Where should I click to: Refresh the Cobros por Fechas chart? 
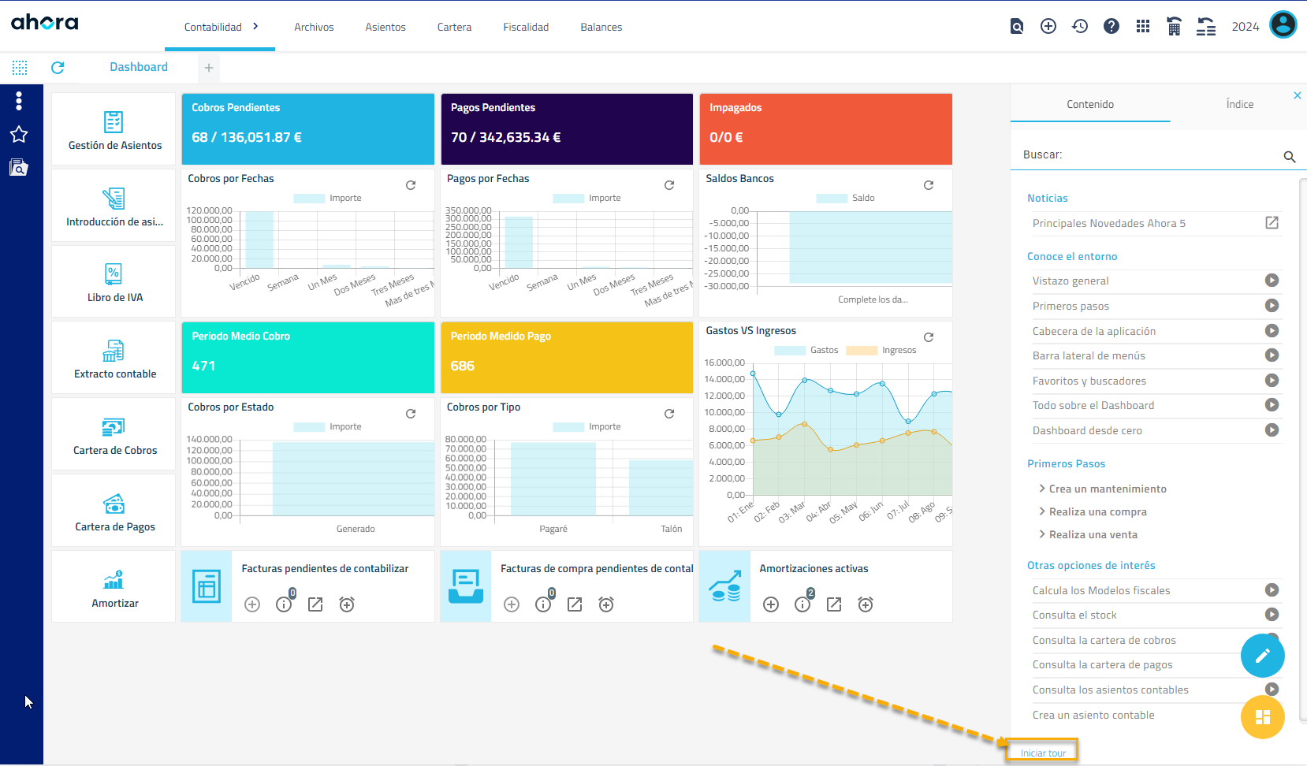pos(411,185)
